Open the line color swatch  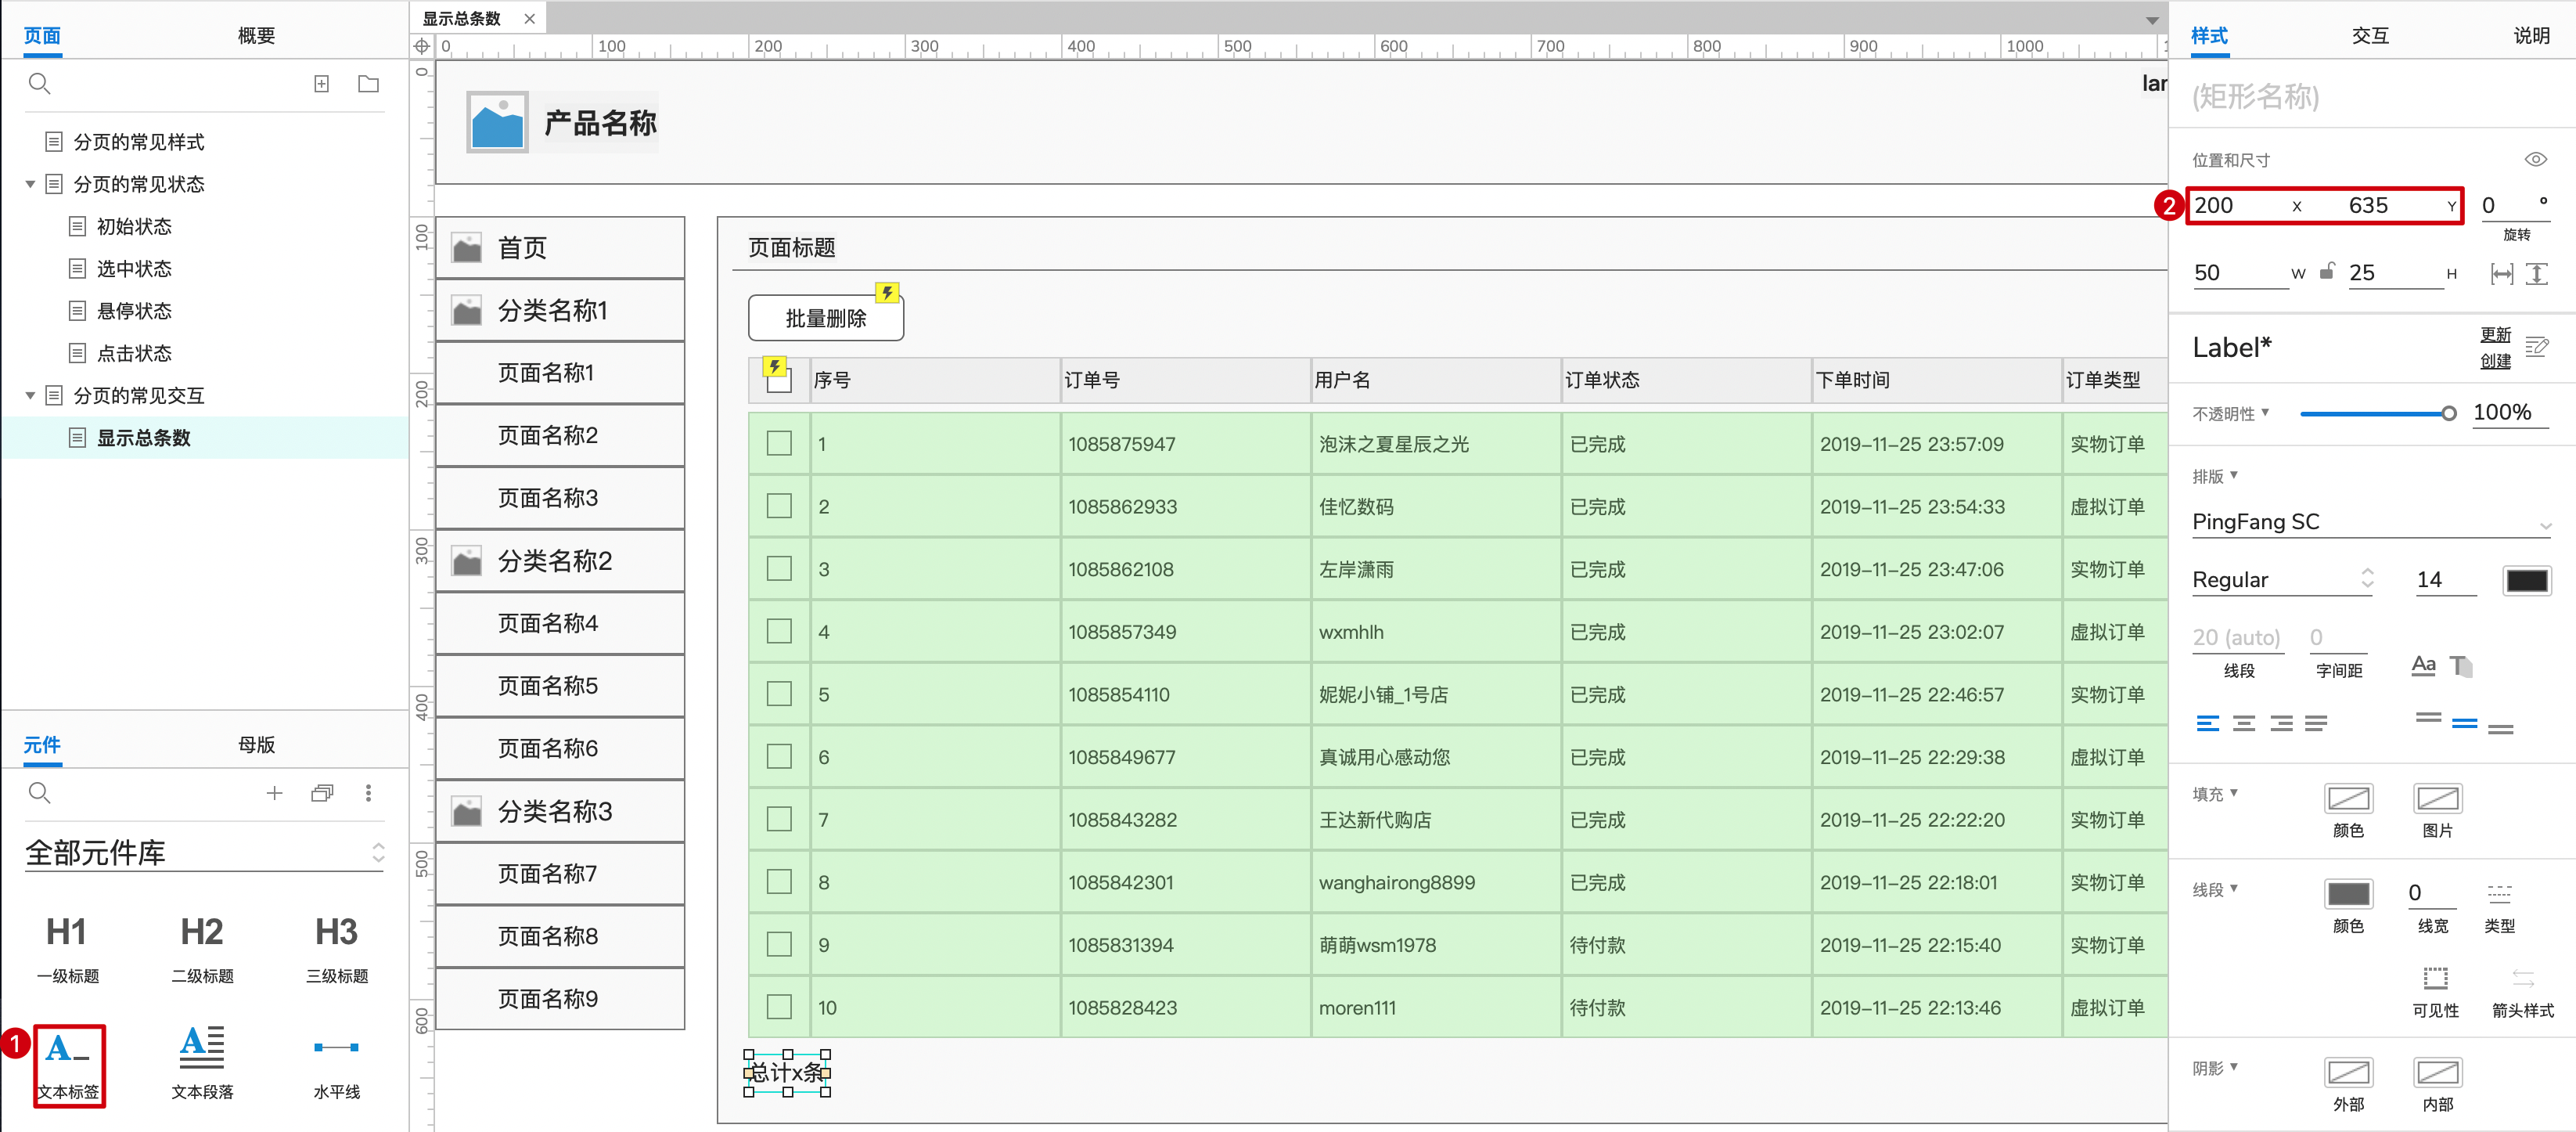[2348, 894]
